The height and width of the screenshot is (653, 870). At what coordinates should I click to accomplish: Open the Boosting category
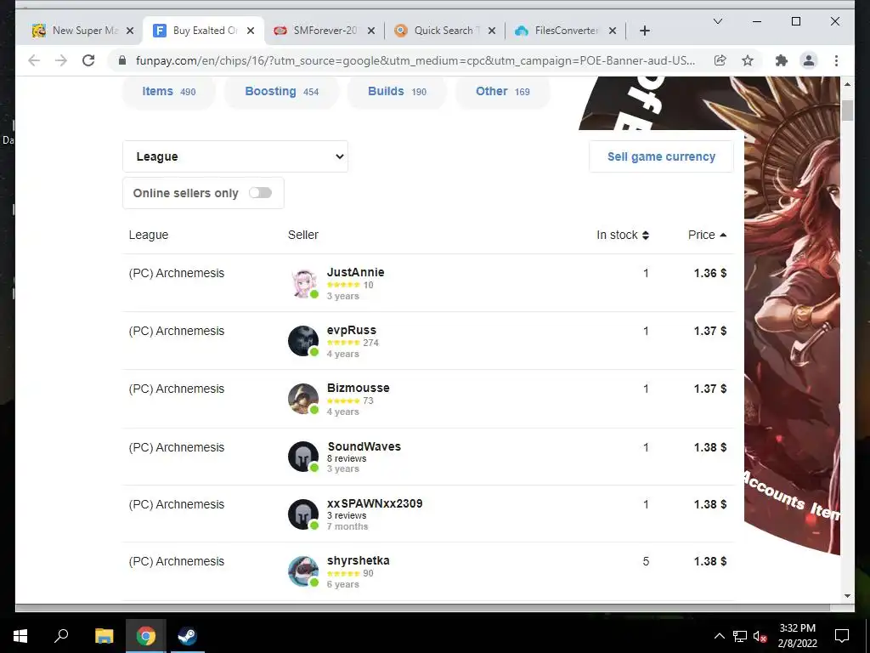coord(281,92)
